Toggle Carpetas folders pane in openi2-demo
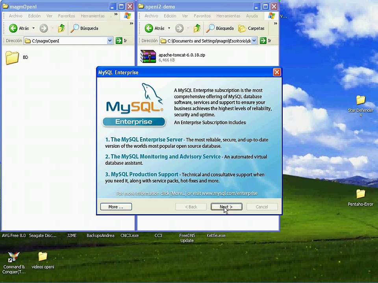 [251, 28]
